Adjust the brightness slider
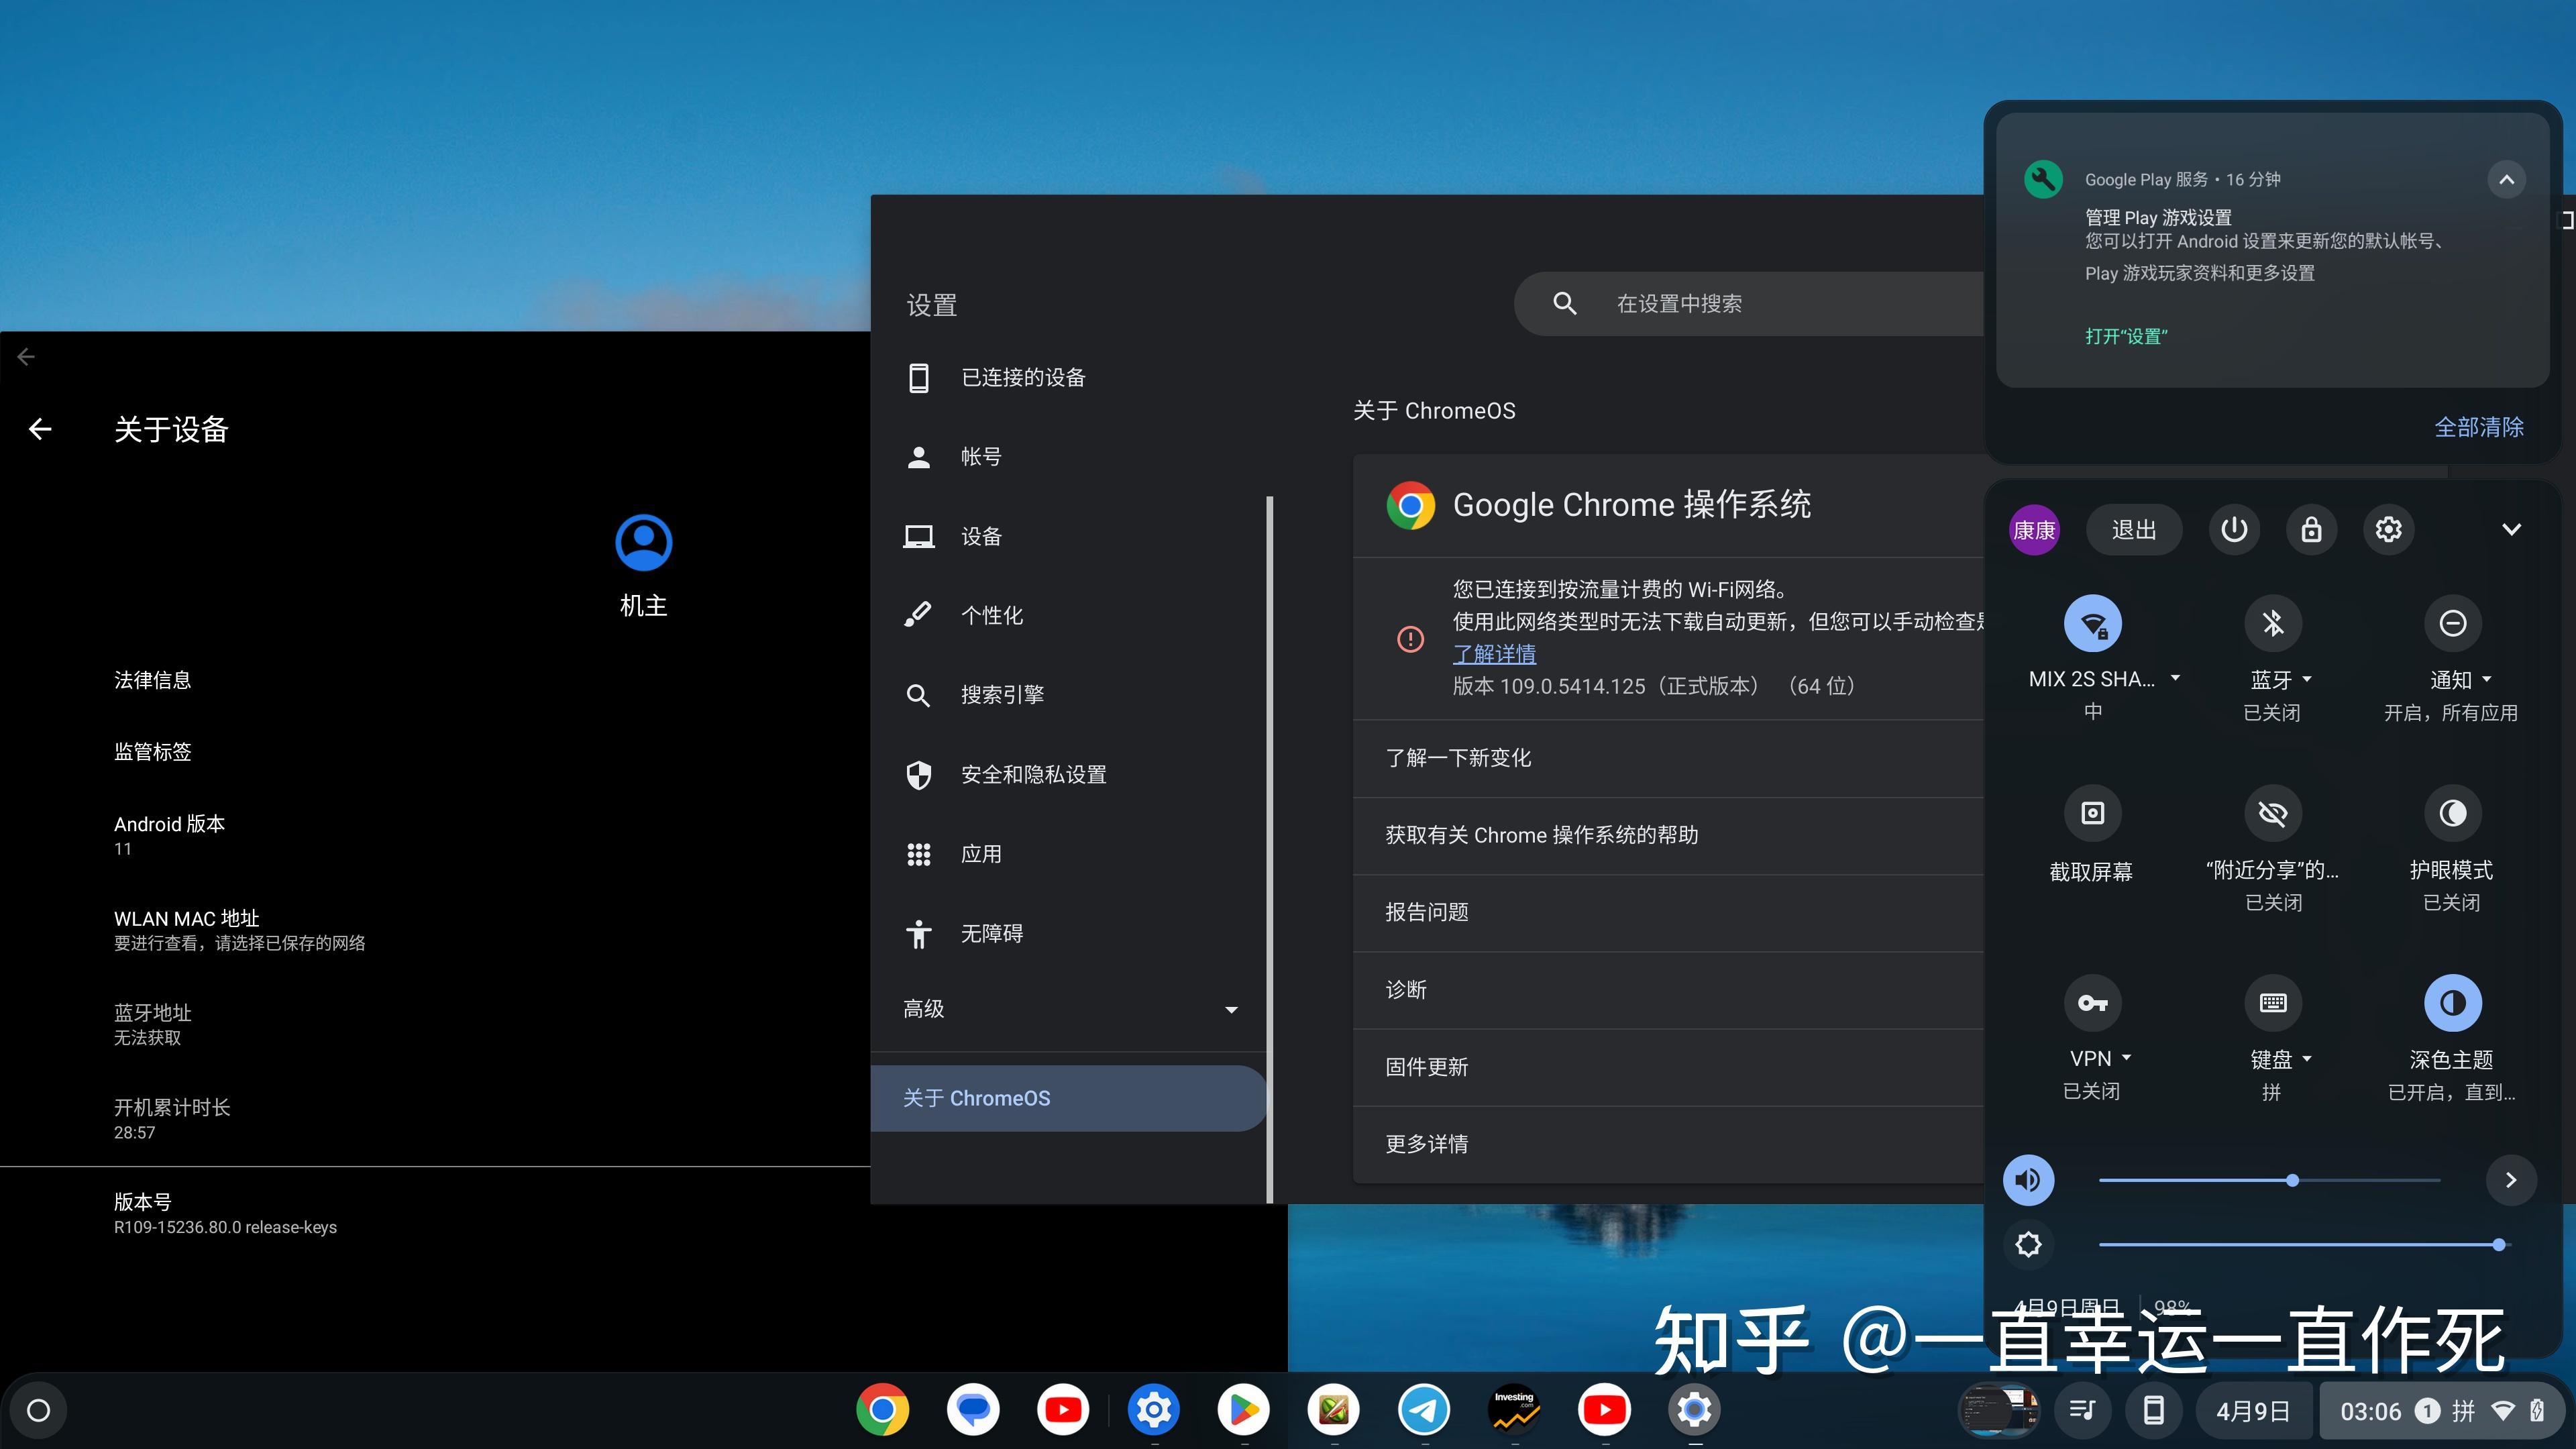The height and width of the screenshot is (1449, 2576). point(2306,1244)
